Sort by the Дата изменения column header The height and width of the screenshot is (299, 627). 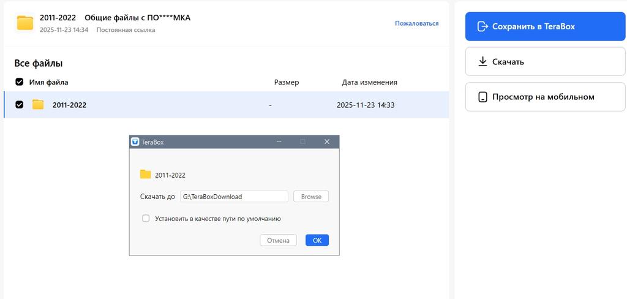369,83
